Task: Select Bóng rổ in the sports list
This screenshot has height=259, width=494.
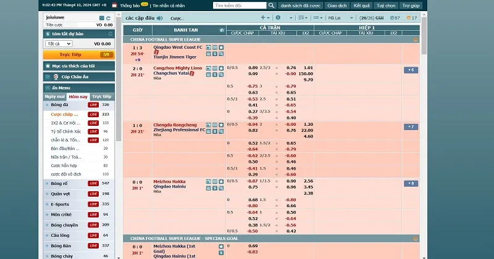Action: coord(59,183)
